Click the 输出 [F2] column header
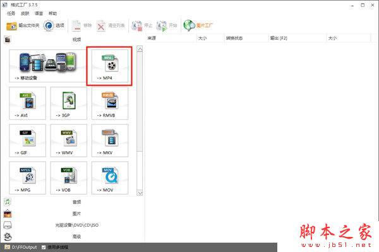Viewport: 379px width, 252px height. coord(298,38)
